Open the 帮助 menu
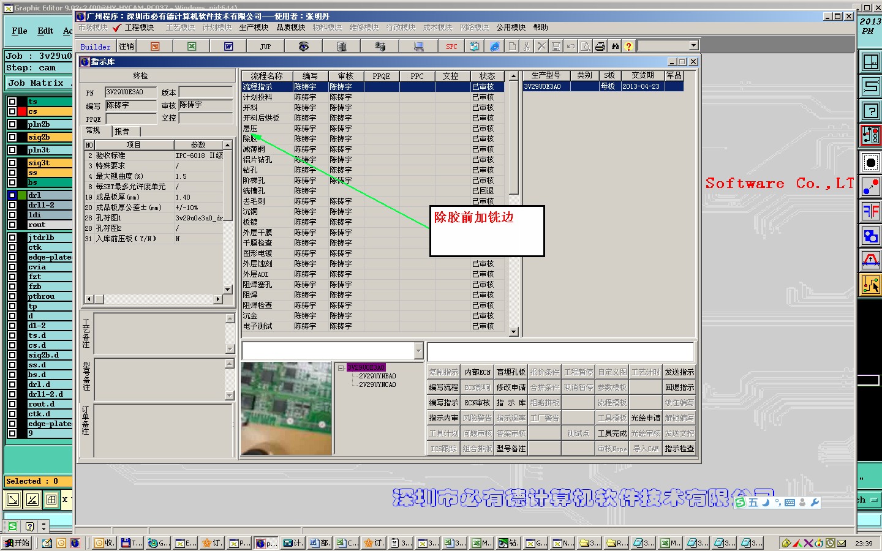882x551 pixels. click(x=540, y=28)
